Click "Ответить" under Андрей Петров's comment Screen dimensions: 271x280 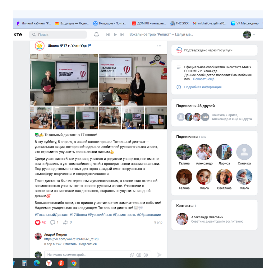[70, 244]
